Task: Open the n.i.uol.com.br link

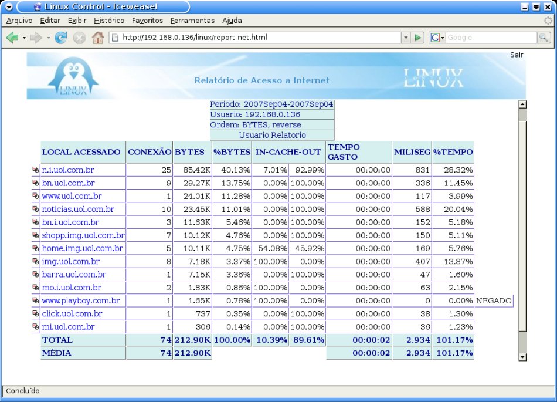Action: click(68, 170)
